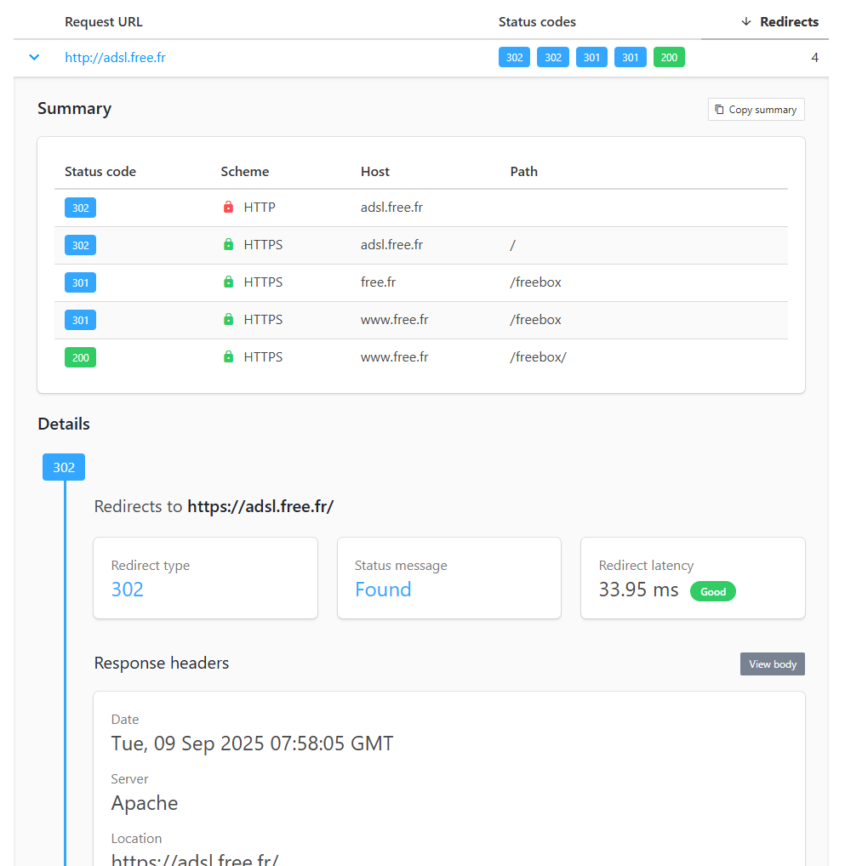Image resolution: width=845 pixels, height=866 pixels.
Task: Click the Scheme header in the summary table
Action: [245, 172]
